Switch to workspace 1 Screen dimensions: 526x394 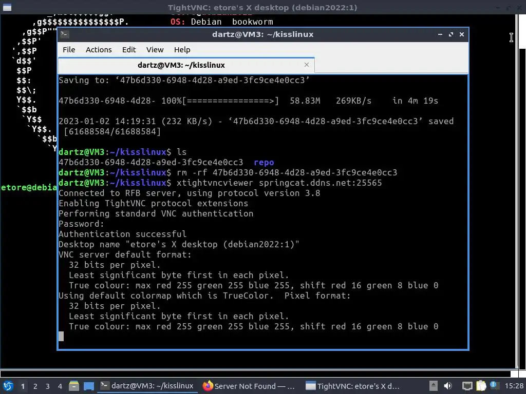(23, 386)
